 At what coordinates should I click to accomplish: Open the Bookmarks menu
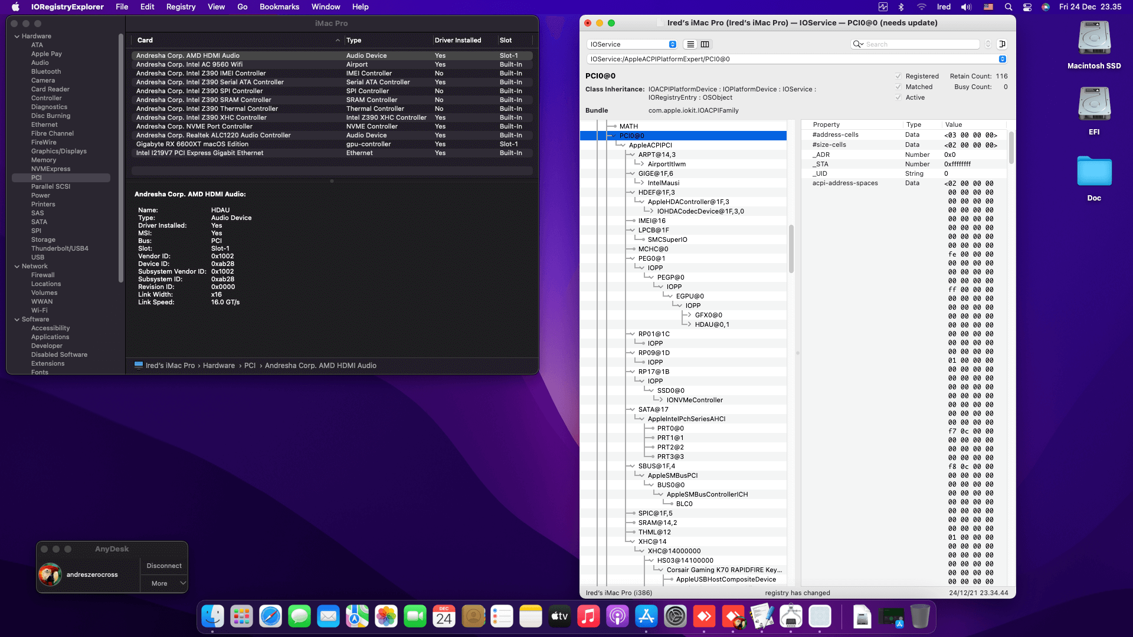[x=279, y=7]
